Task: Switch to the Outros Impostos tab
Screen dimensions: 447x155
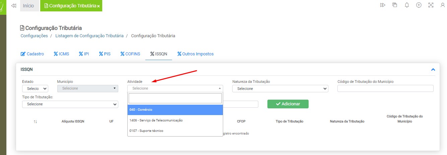Action: click(195, 54)
